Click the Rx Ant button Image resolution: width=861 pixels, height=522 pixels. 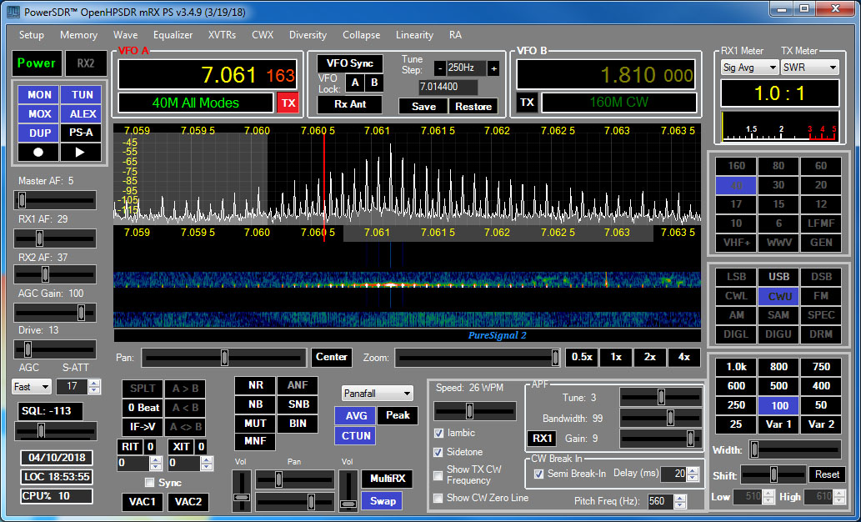click(350, 104)
